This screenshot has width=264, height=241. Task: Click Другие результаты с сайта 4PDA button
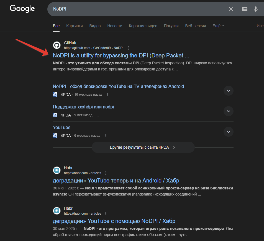(x=143, y=147)
